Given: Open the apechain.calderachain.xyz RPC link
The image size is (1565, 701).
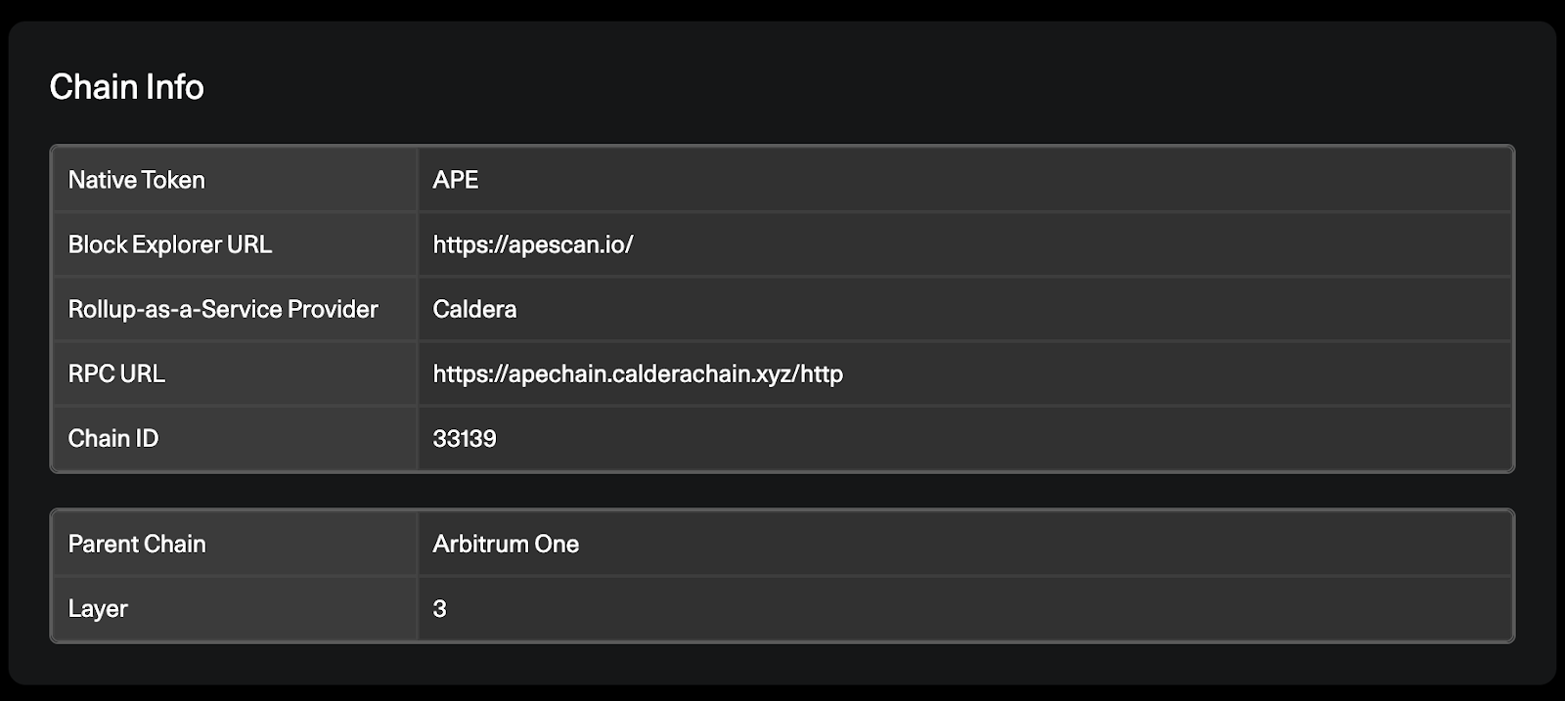Looking at the screenshot, I should (638, 373).
